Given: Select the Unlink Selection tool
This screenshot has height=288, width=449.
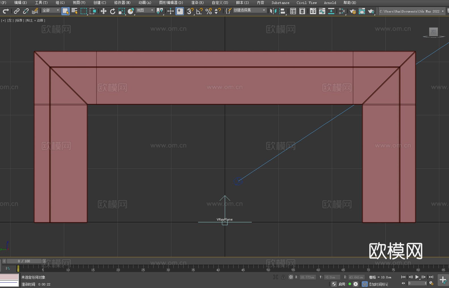Looking at the screenshot, I should (26, 11).
